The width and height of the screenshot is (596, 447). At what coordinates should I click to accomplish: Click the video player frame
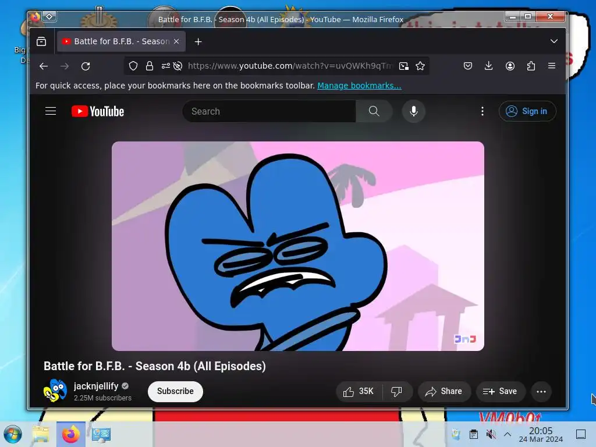click(298, 246)
